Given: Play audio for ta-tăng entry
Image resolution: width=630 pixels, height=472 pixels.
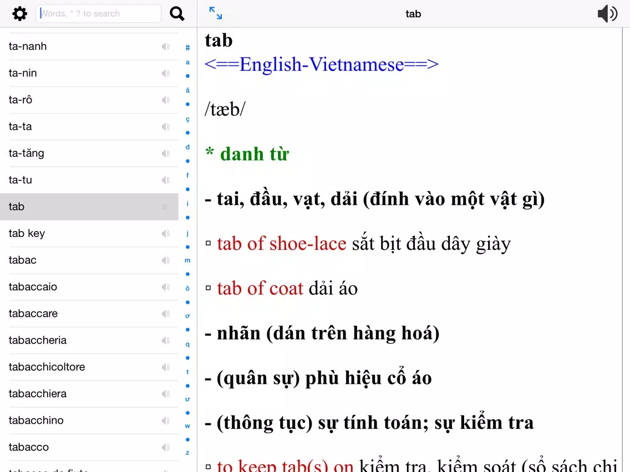Looking at the screenshot, I should (x=165, y=153).
